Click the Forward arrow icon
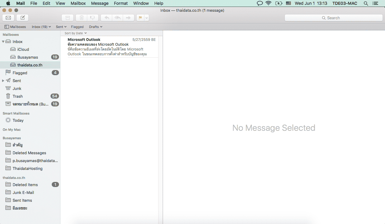The image size is (385, 224). tap(128, 18)
